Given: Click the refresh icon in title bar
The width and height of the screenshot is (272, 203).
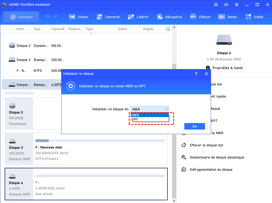Looking at the screenshot, I should (x=226, y=5).
